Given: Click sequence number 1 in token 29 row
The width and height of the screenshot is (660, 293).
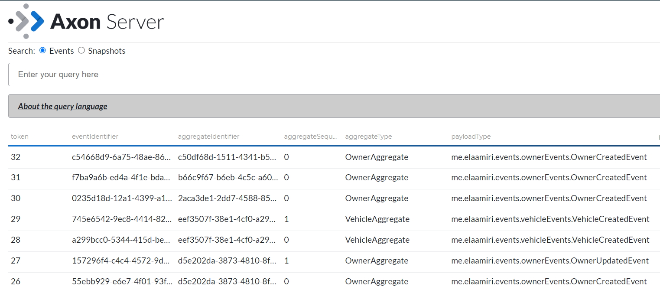Looking at the screenshot, I should pos(286,219).
